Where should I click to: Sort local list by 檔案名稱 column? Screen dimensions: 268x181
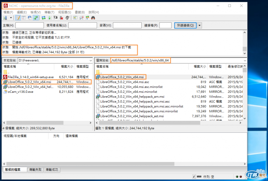tap(28, 66)
